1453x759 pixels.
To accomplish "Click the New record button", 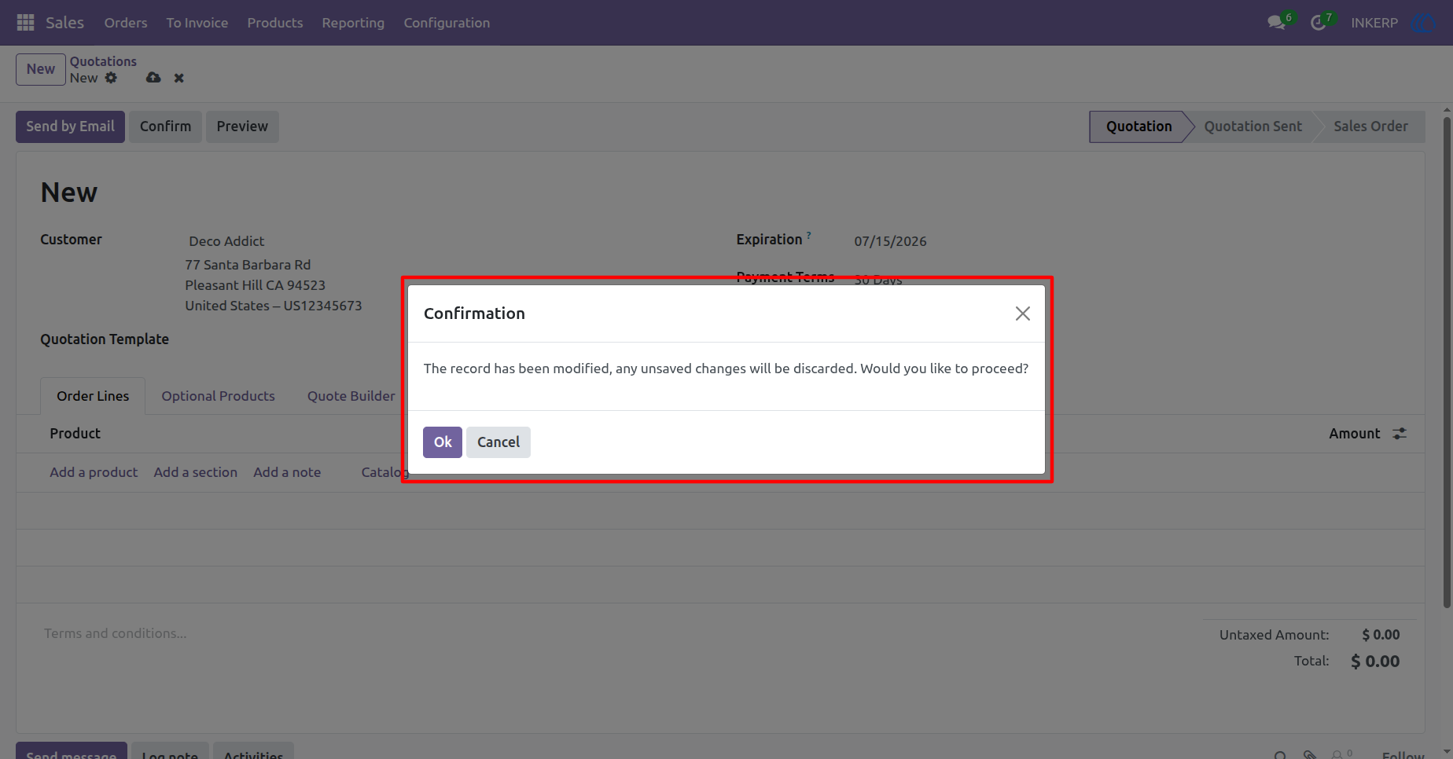I will [x=41, y=69].
